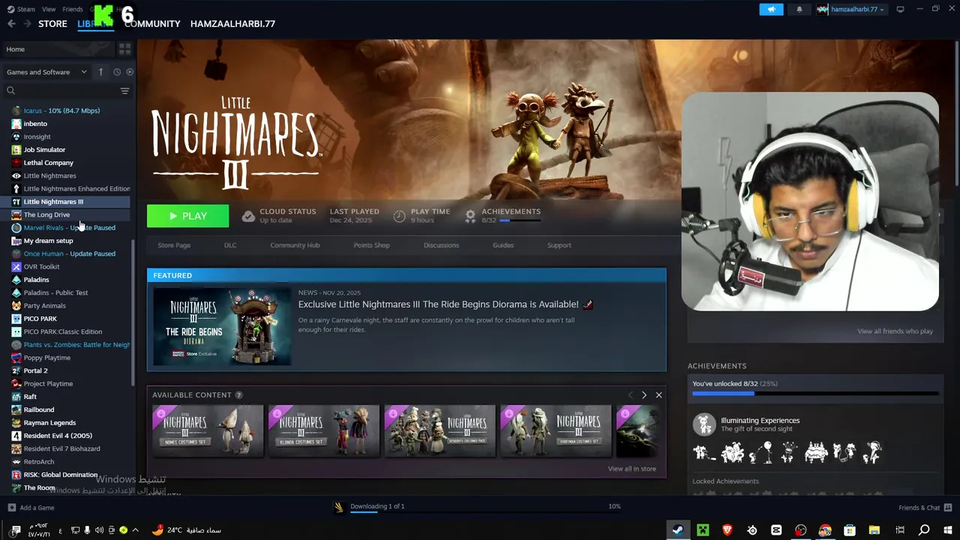The image size is (960, 540).
Task: Launch the game with the PLAY button
Action: [187, 216]
